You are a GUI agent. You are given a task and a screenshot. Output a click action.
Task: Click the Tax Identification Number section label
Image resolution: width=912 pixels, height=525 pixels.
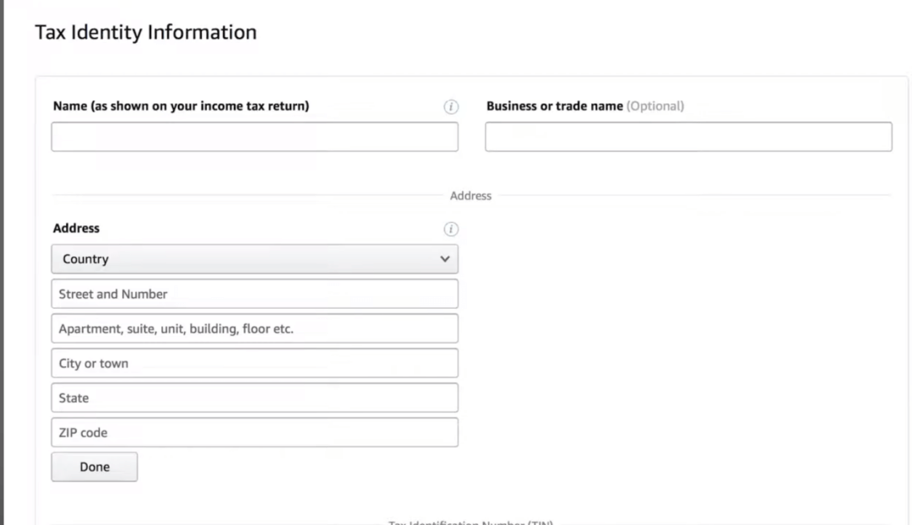click(x=470, y=522)
